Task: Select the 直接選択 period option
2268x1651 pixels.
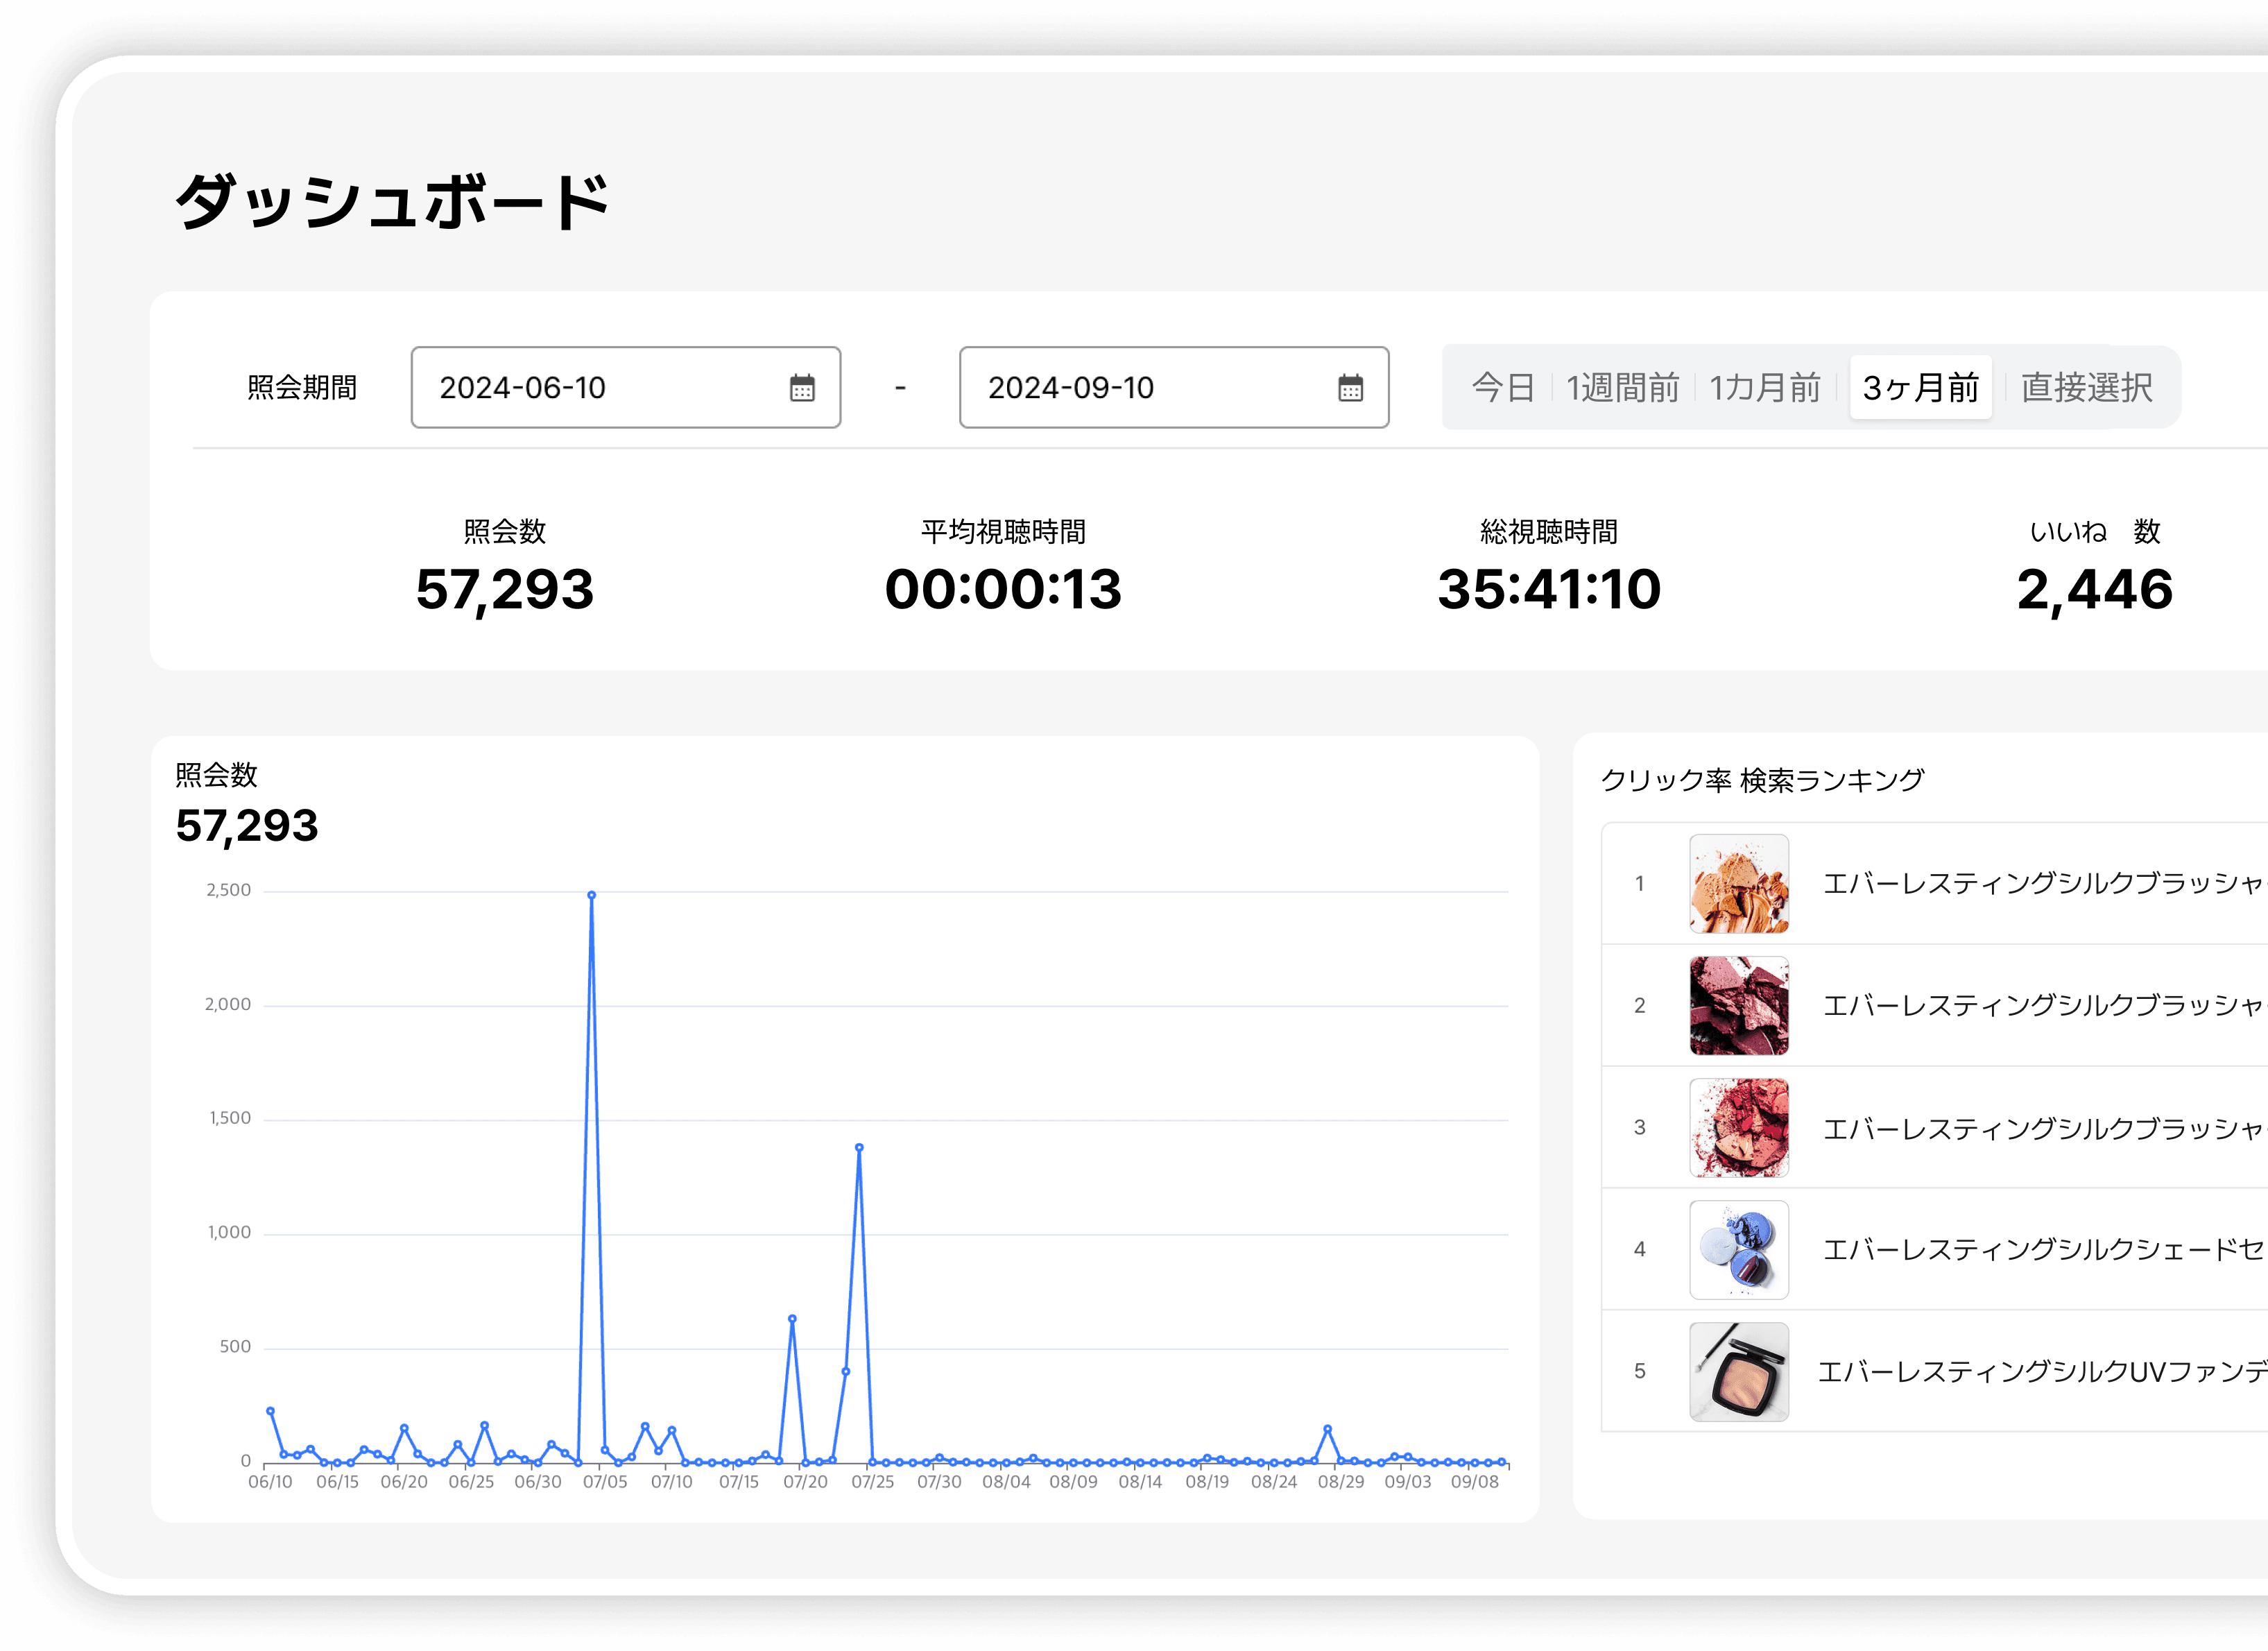Action: [2086, 388]
